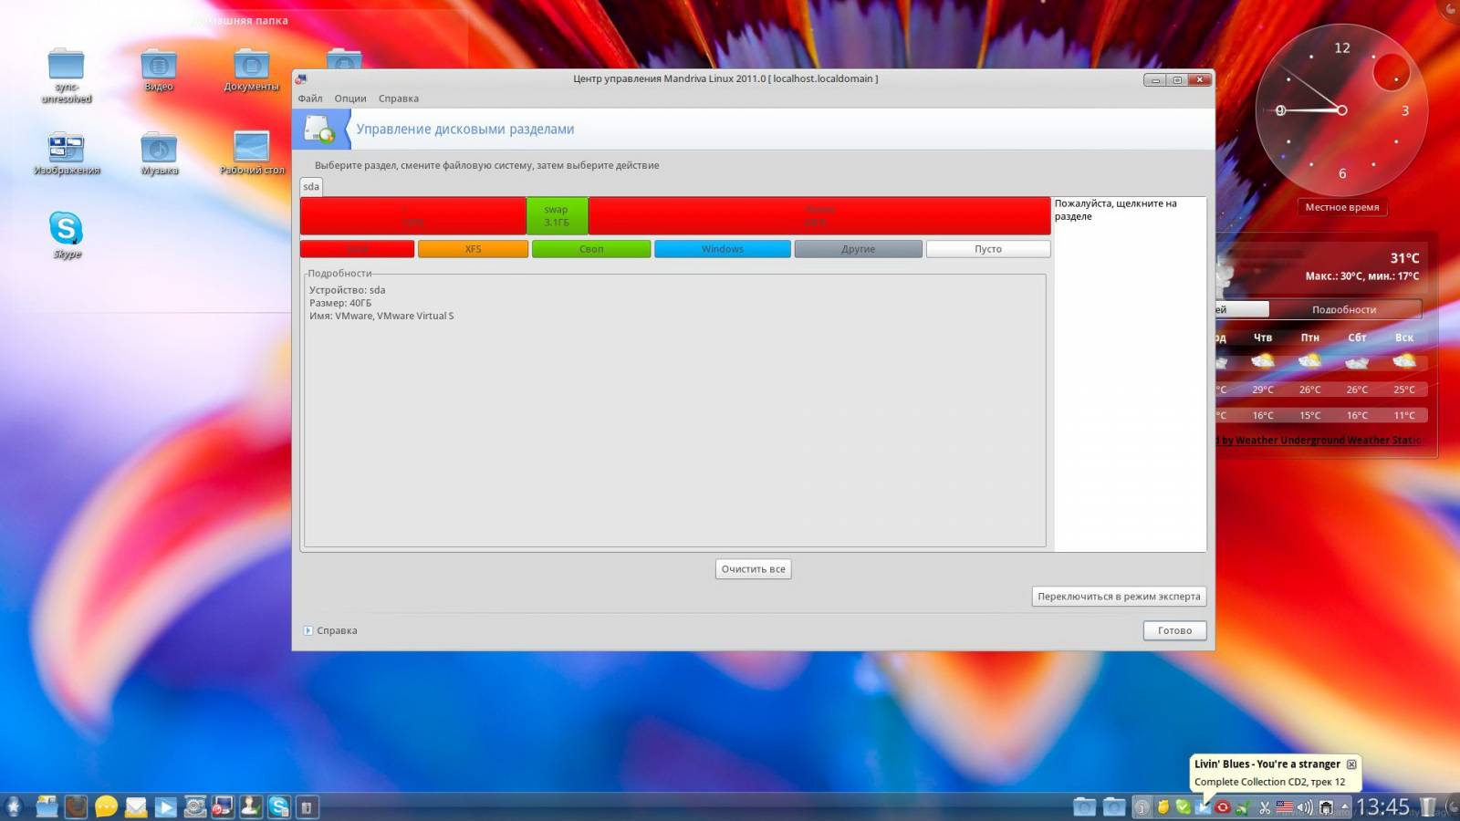Click the Размер: 40ГБ detail line

click(340, 303)
